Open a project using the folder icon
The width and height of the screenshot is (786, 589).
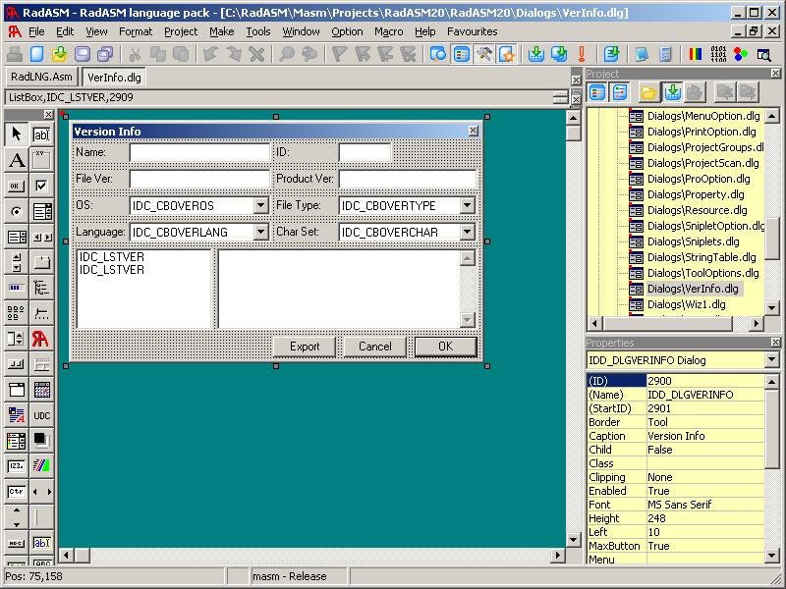(x=58, y=54)
